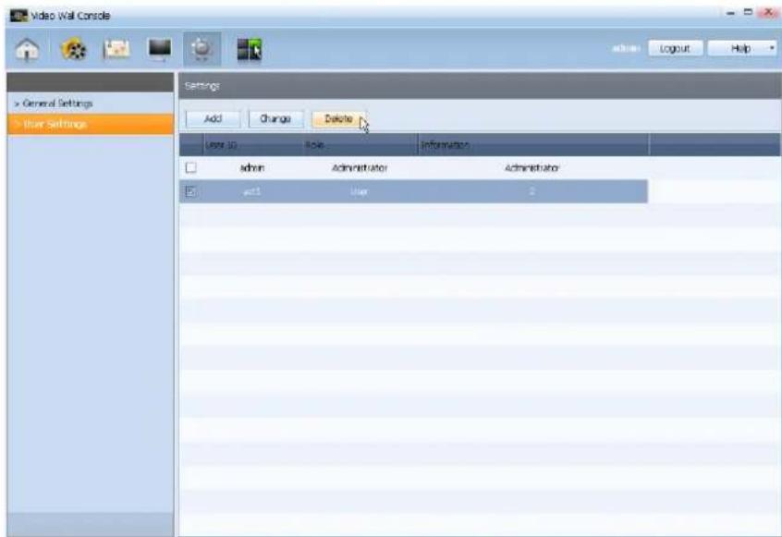Maximize the Video Wall Console window

748,12
